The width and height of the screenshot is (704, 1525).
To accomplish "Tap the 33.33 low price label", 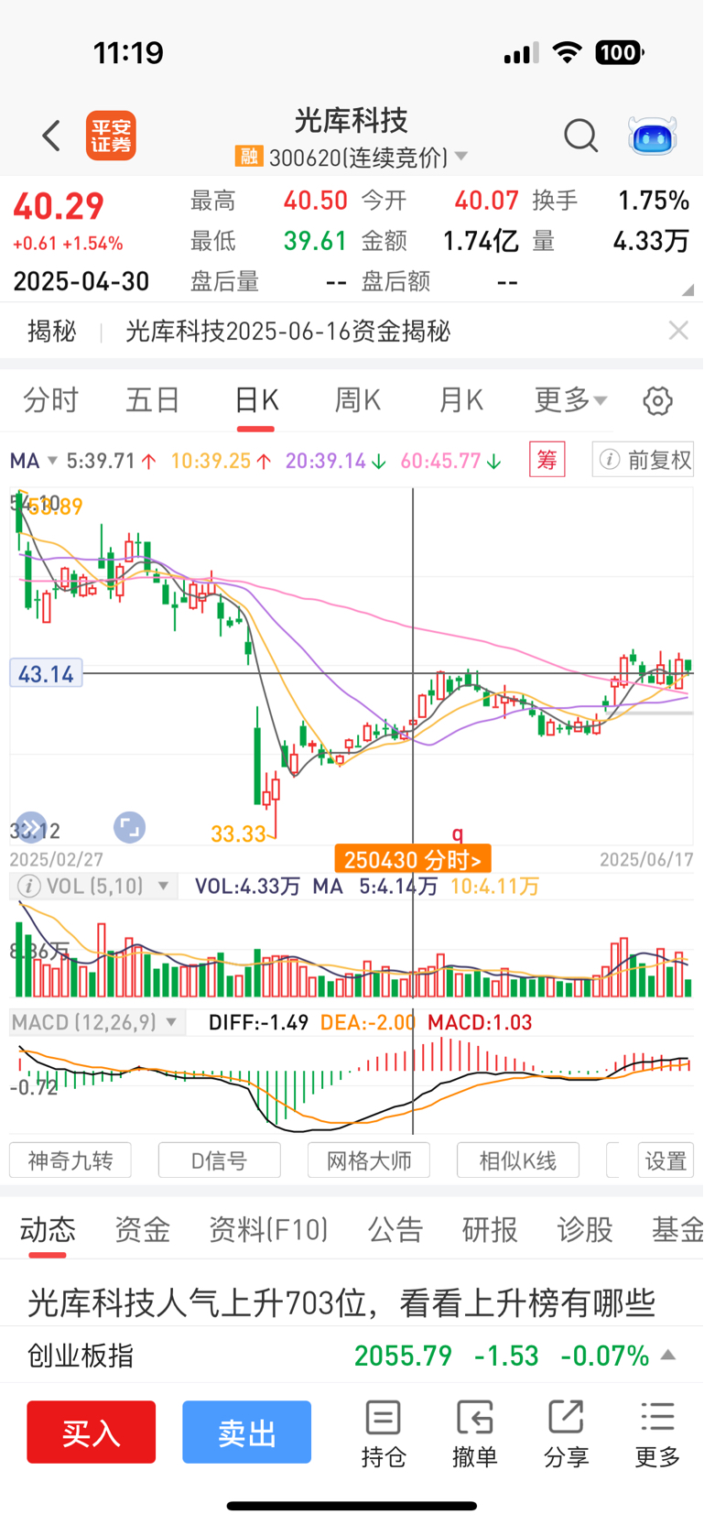I will pyautogui.click(x=239, y=833).
